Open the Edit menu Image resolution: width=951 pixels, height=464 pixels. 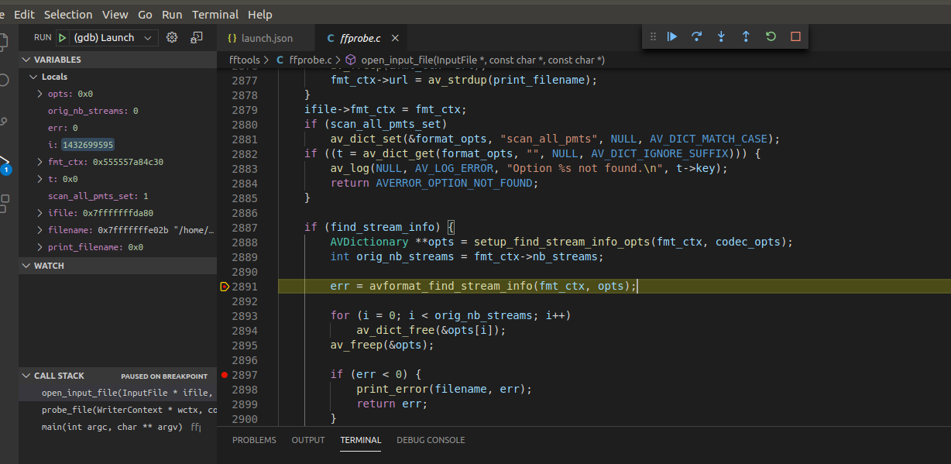pos(24,14)
